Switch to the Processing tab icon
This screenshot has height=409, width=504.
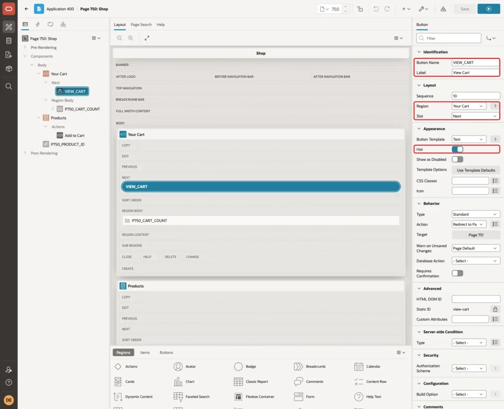click(x=50, y=25)
